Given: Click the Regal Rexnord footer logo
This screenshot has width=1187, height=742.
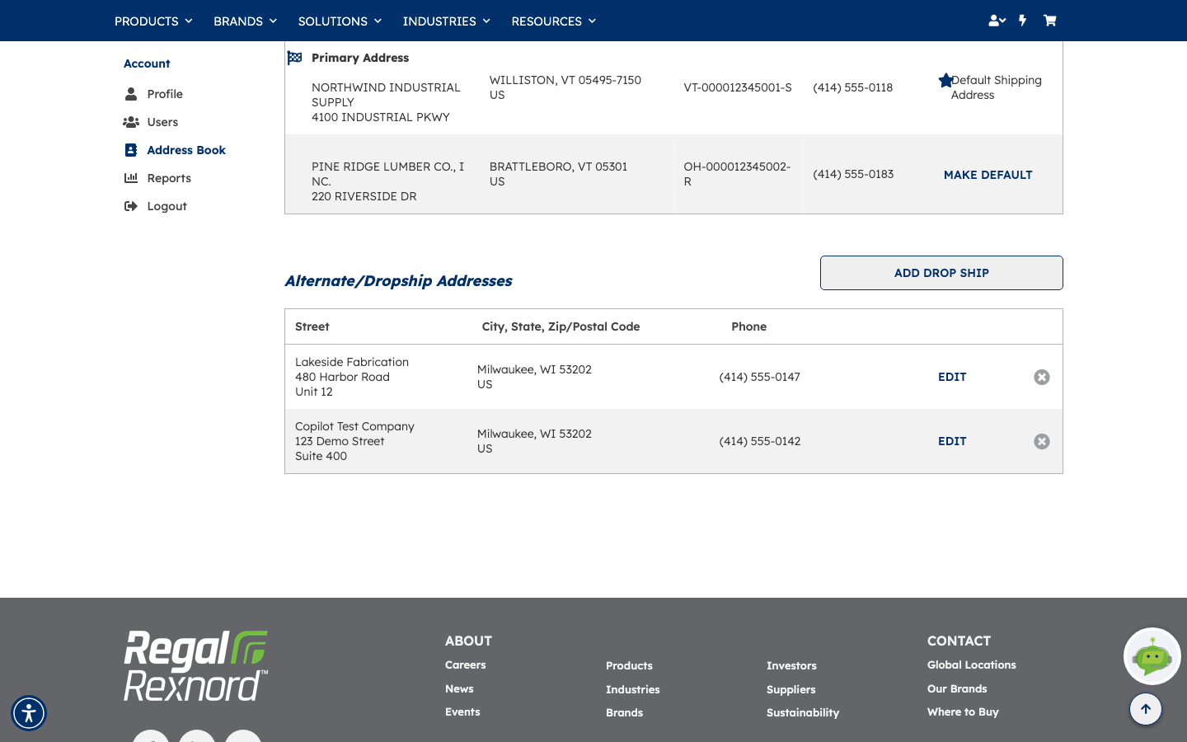Looking at the screenshot, I should pos(196,666).
